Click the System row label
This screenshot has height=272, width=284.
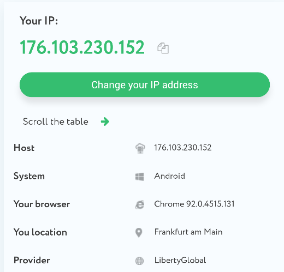click(29, 176)
